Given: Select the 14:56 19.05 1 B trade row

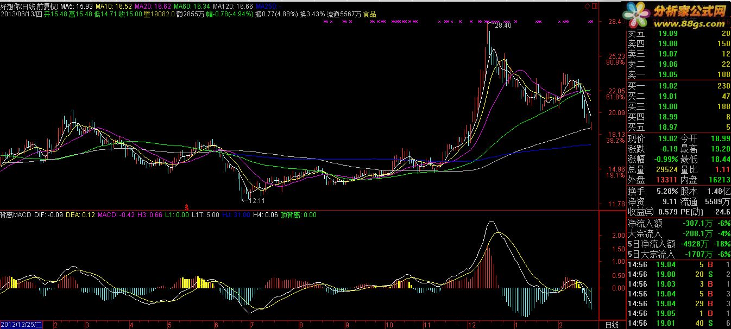Looking at the screenshot, I should pos(679,314).
